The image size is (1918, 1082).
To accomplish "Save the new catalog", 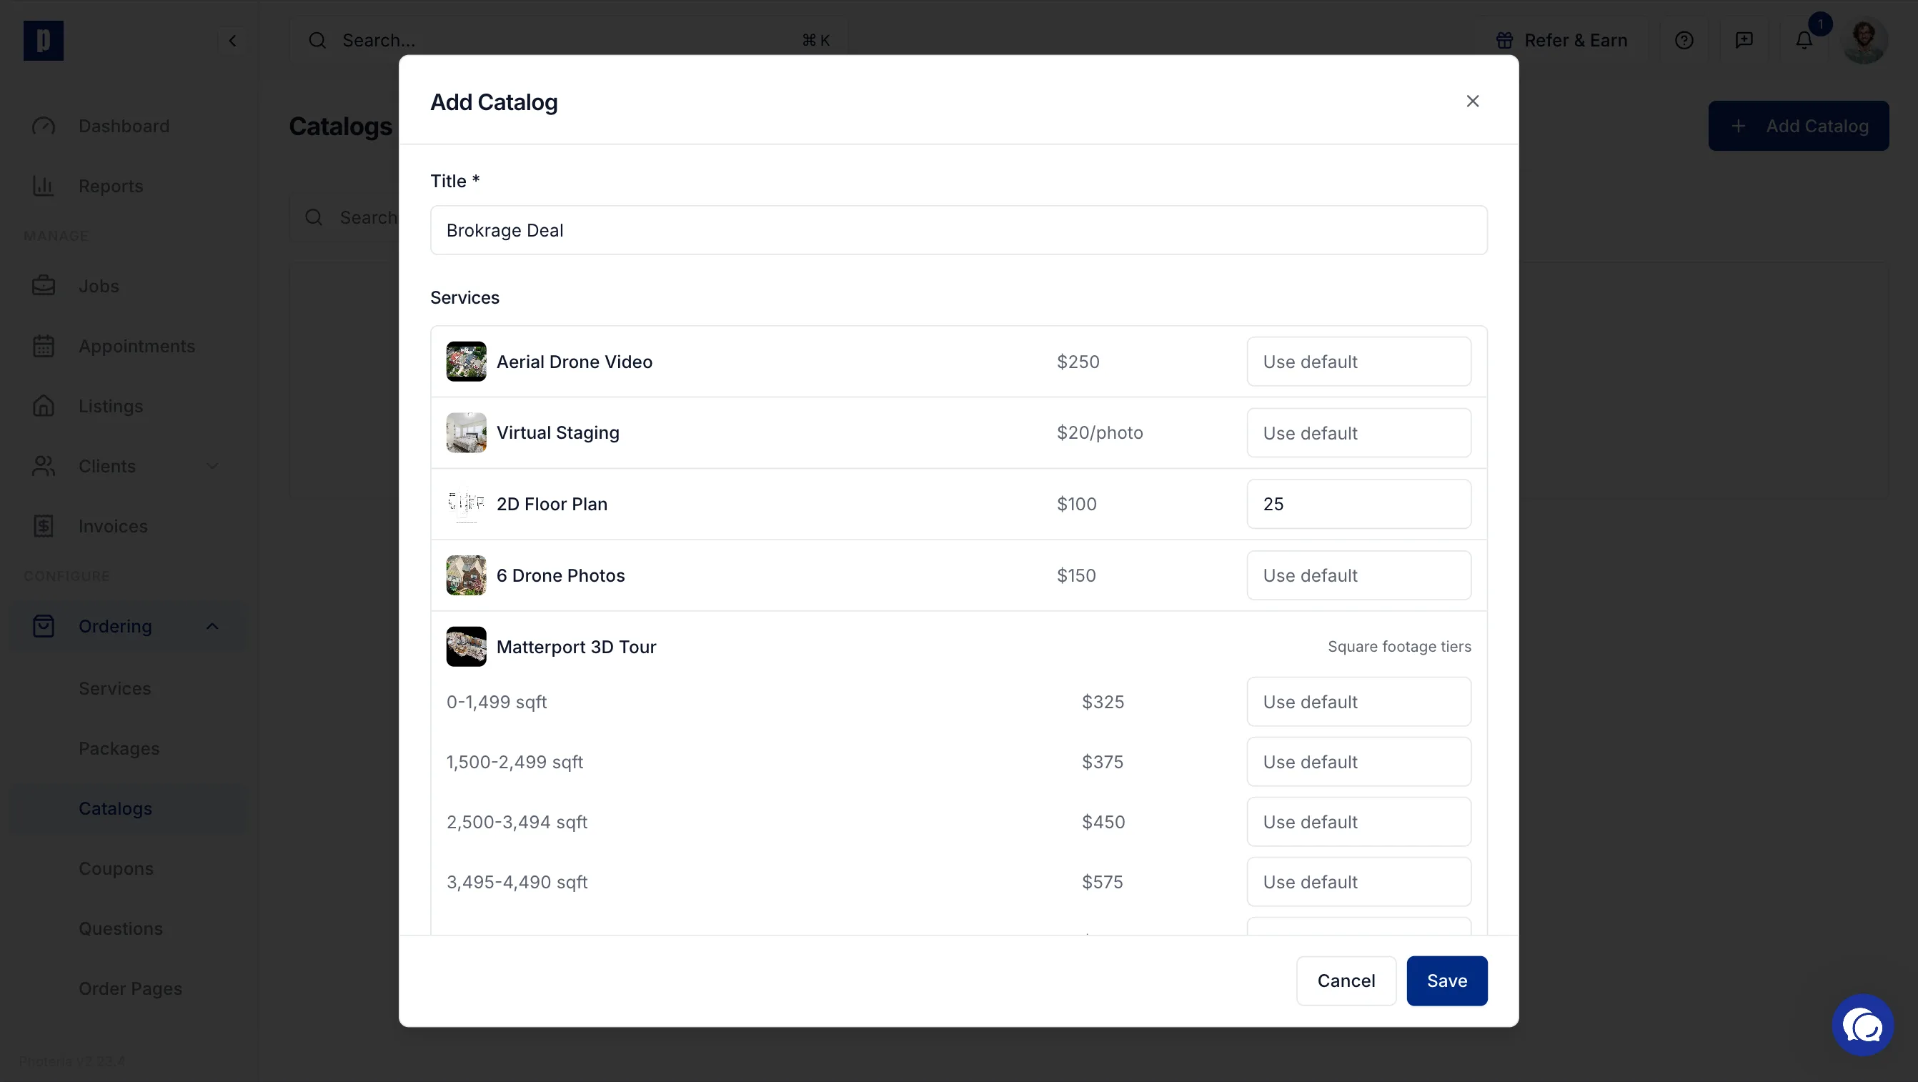I will pos(1446,981).
